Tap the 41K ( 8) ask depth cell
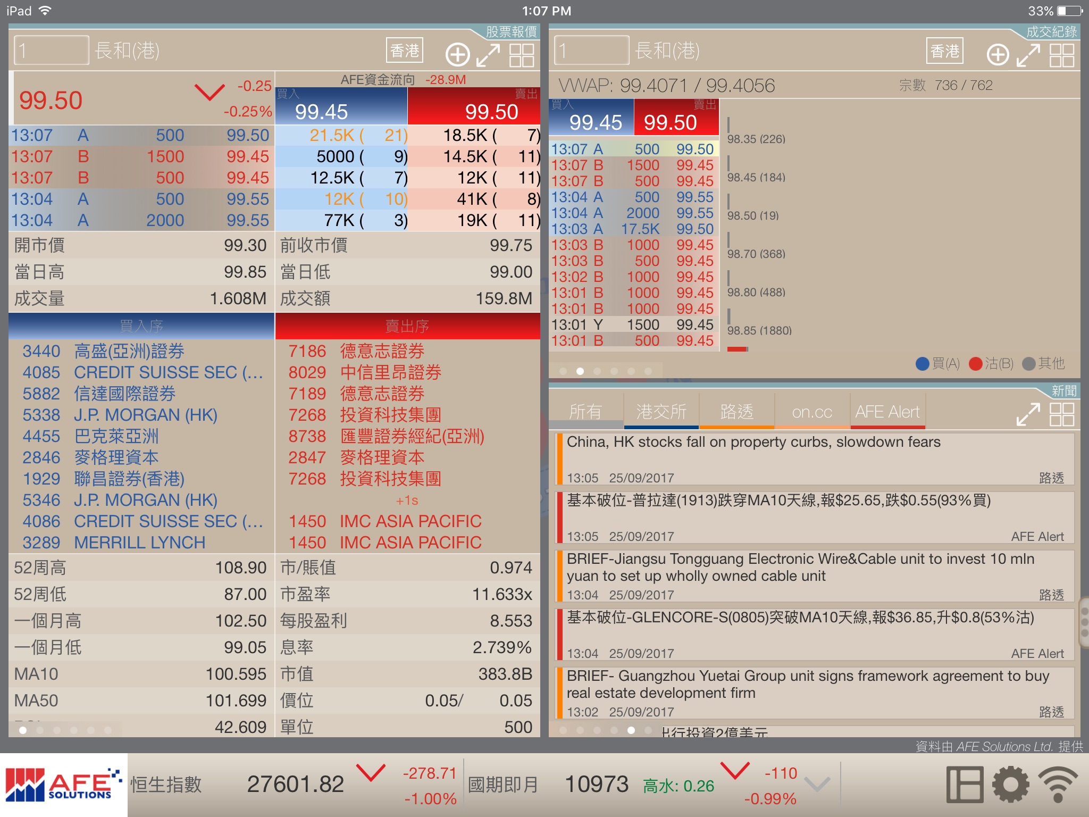 [x=474, y=199]
